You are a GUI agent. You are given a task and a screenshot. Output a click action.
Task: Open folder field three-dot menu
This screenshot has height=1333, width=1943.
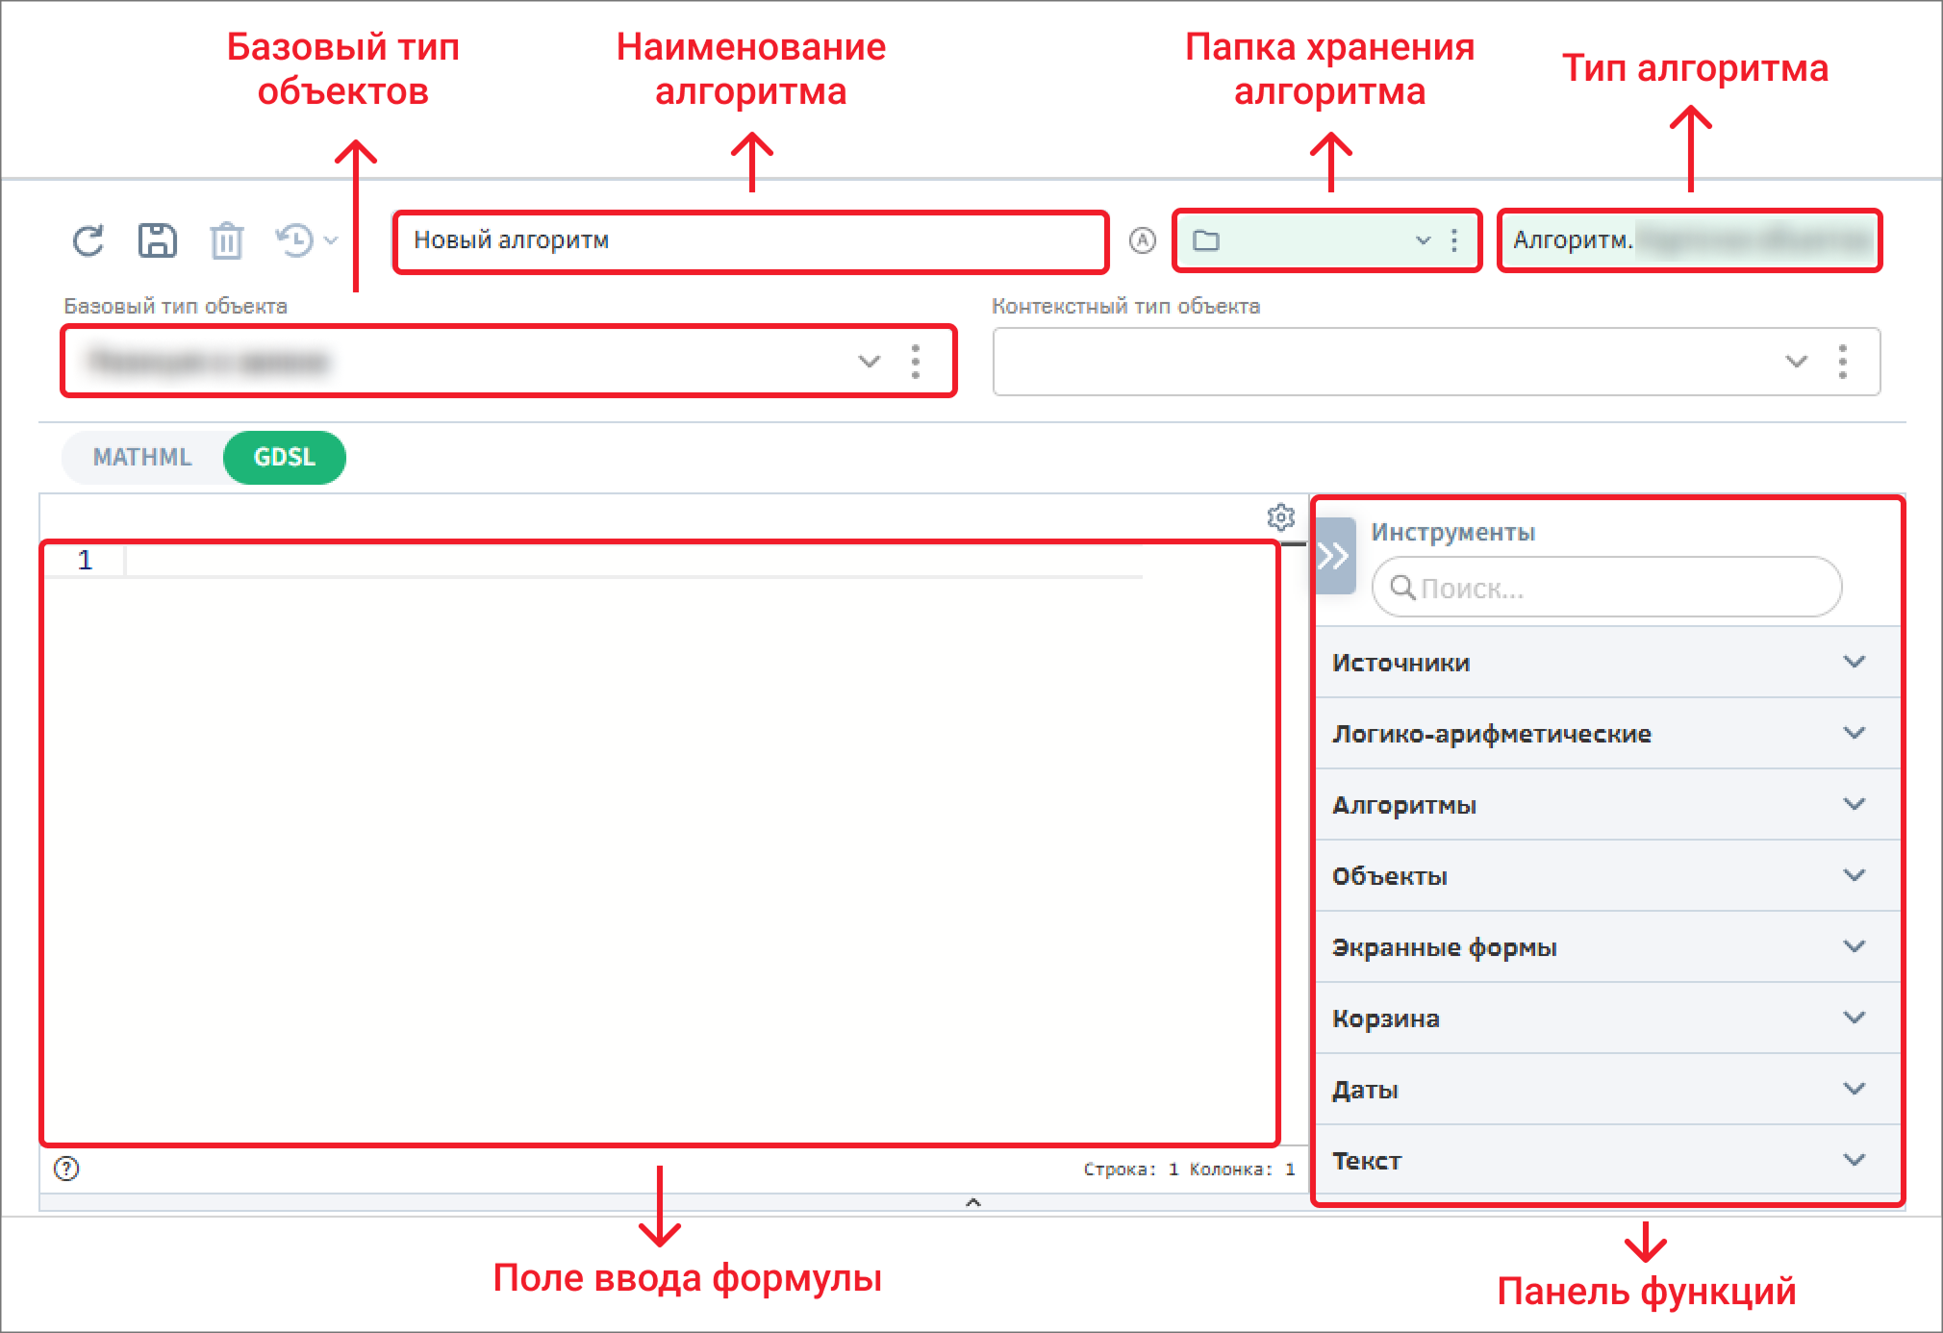[x=1454, y=240]
